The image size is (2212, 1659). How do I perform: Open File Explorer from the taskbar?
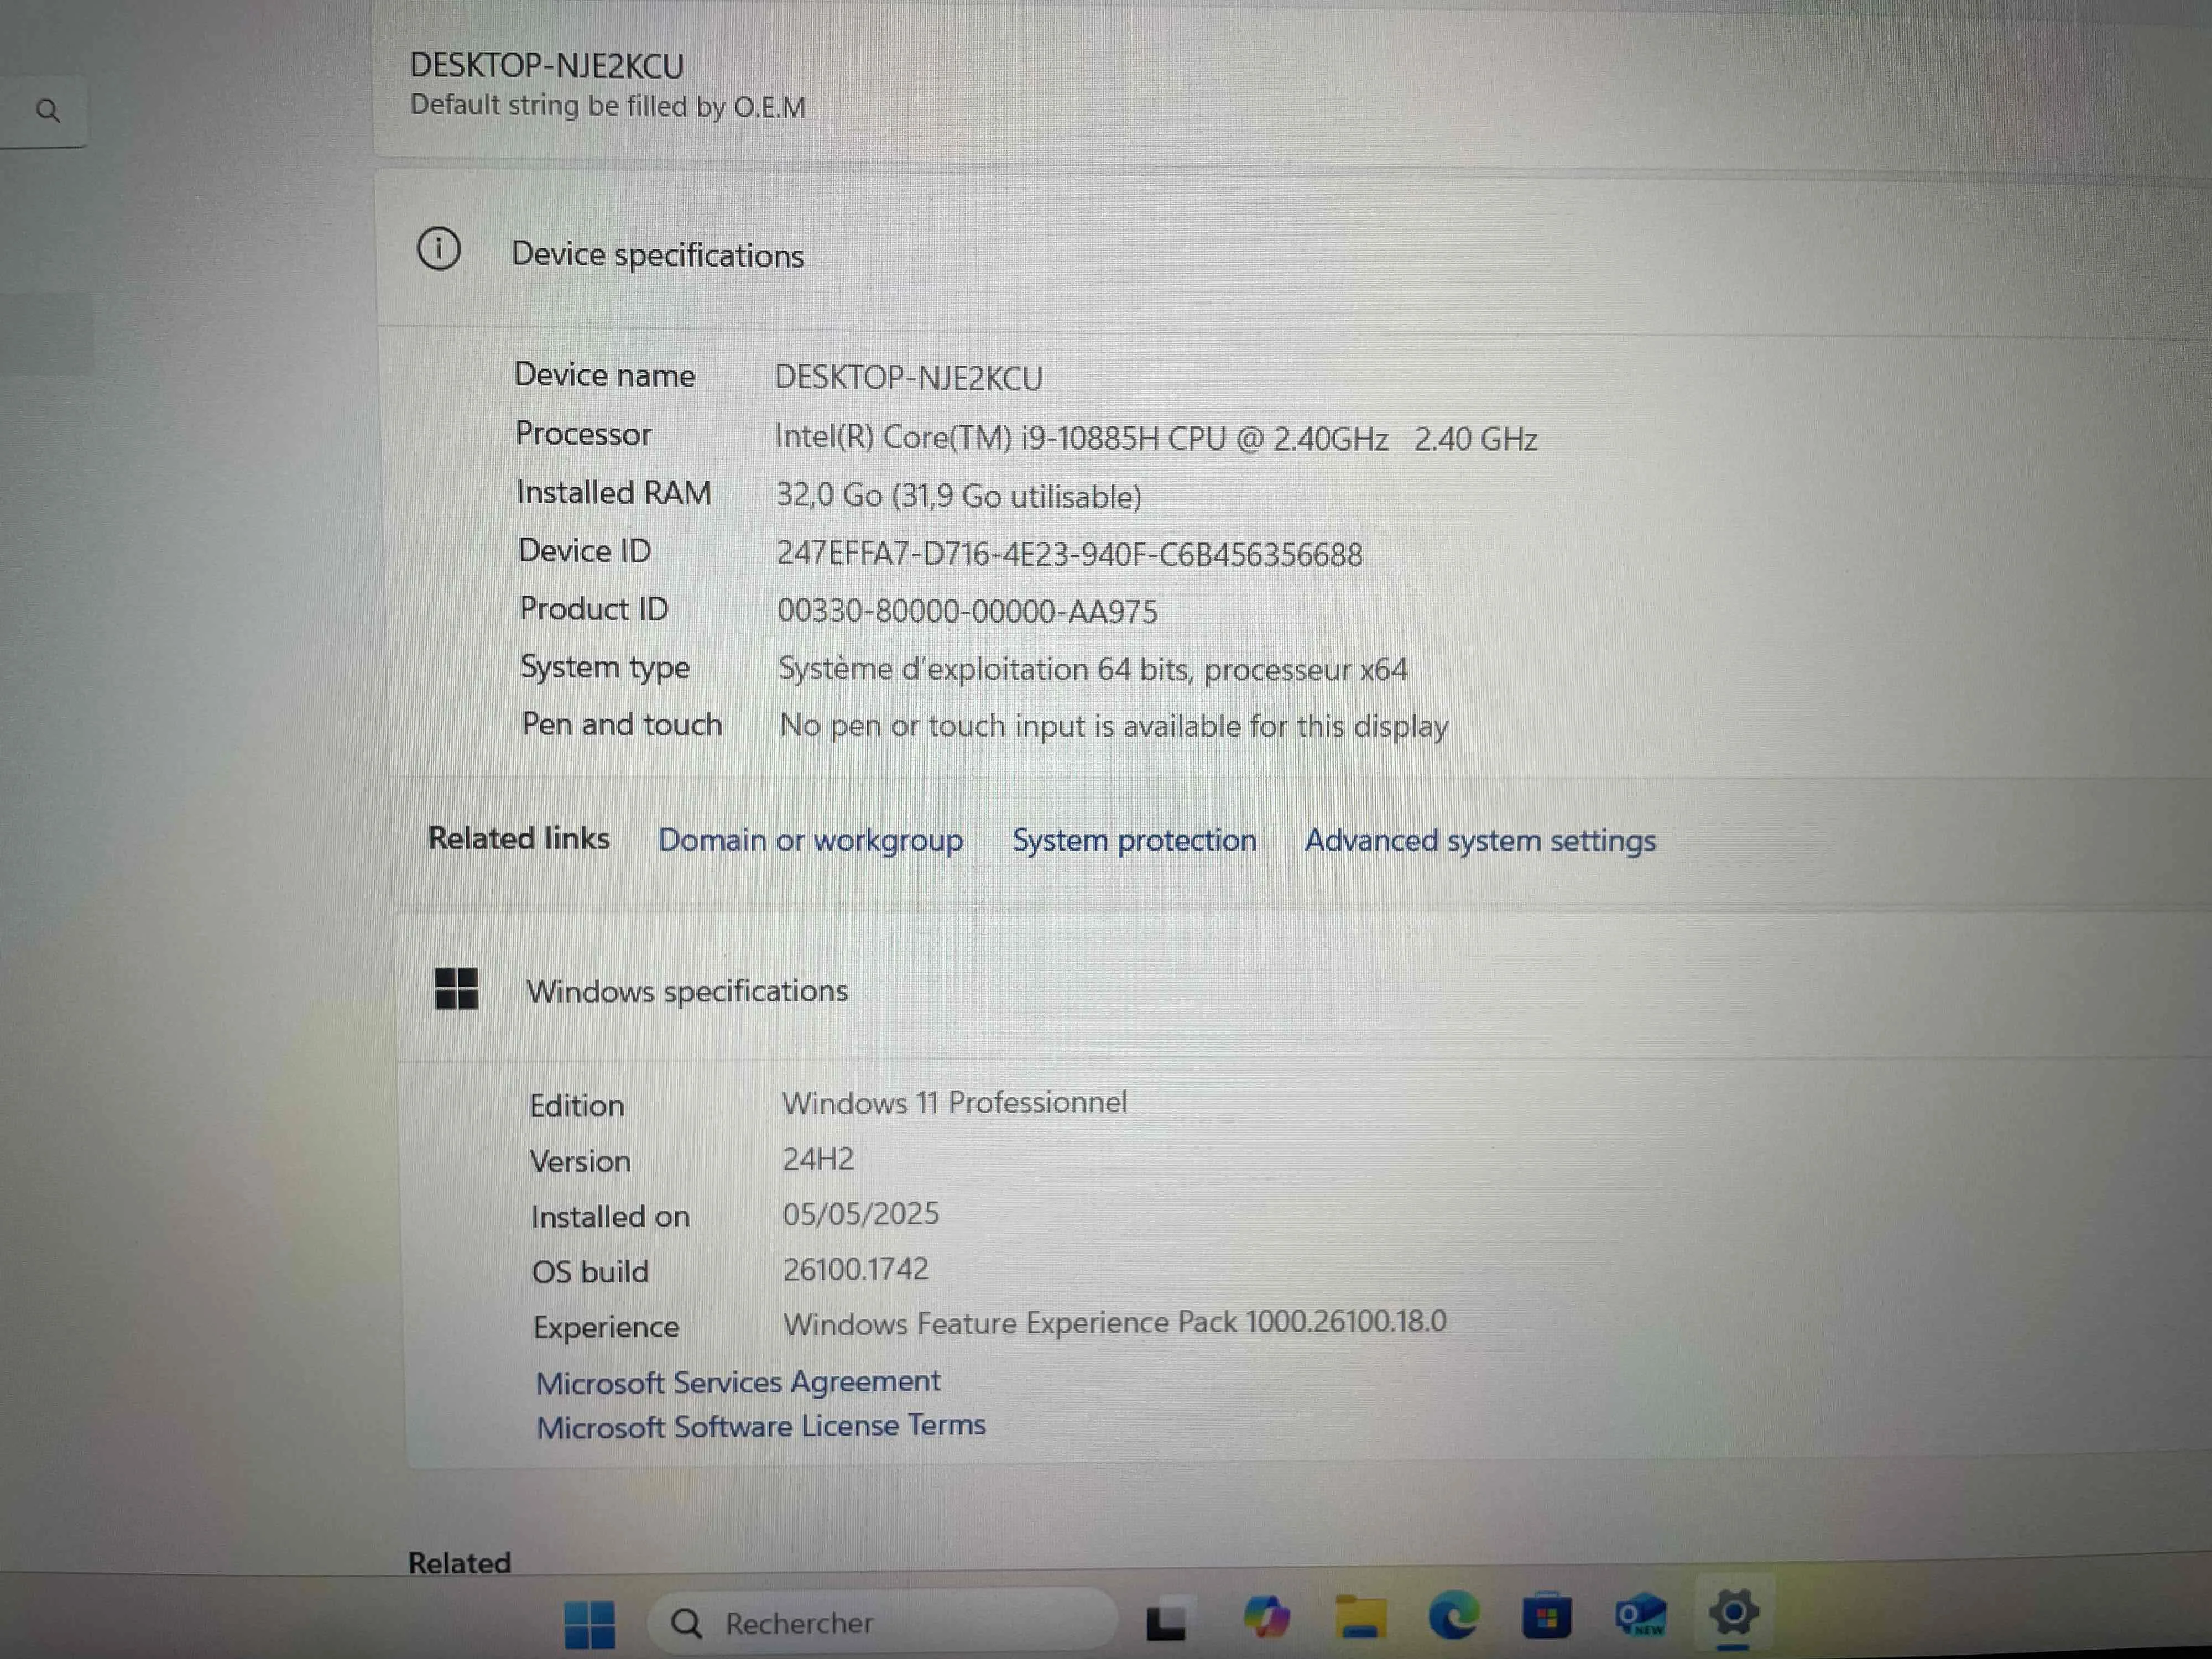(x=1360, y=1617)
